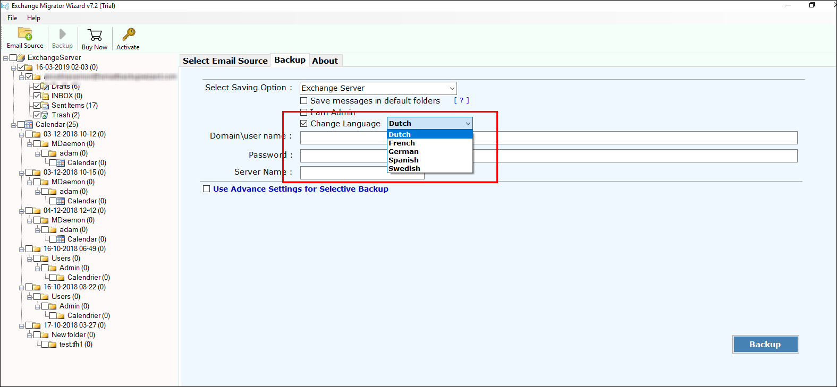Uncheck the 16-03-2019 02-03 checkbox
This screenshot has width=837, height=387.
(21, 67)
